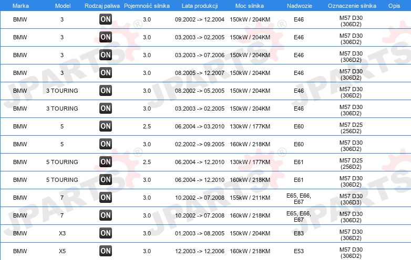The width and height of the screenshot is (411, 260).
Task: Click the ON fuel icon for BMW 3 03.2003 -> 02.2005
Action: [x=106, y=37]
